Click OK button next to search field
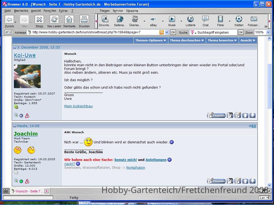This screenshot has width=274, height=205. click(x=241, y=32)
